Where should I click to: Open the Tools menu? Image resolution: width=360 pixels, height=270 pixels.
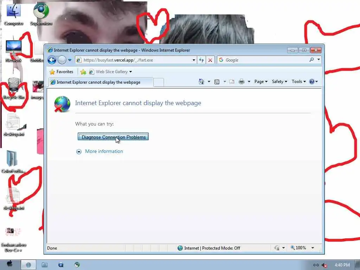(299, 82)
